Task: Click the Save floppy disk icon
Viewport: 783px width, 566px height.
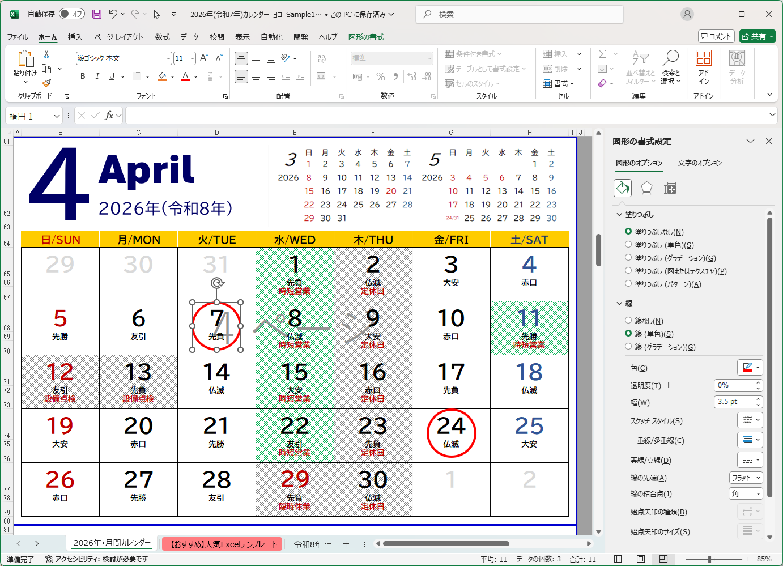Action: tap(97, 14)
